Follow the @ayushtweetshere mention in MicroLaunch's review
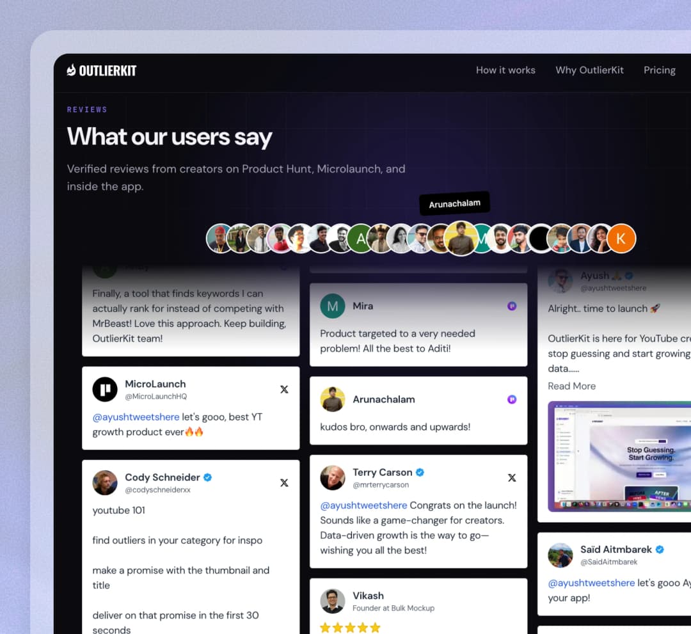Image resolution: width=691 pixels, height=634 pixels. point(136,416)
